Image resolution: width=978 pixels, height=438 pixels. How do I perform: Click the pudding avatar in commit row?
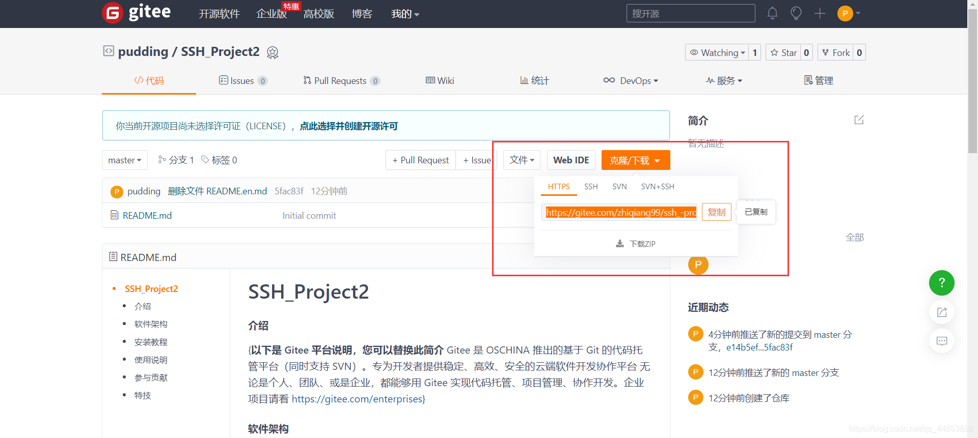click(117, 191)
